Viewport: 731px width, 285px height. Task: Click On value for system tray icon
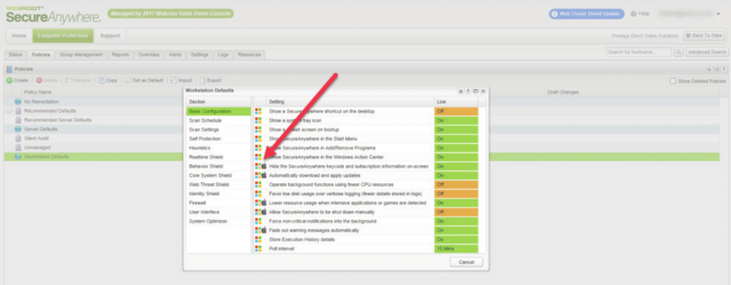click(456, 120)
